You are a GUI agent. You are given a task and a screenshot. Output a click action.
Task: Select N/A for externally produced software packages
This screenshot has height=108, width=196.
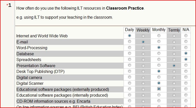click(186, 89)
